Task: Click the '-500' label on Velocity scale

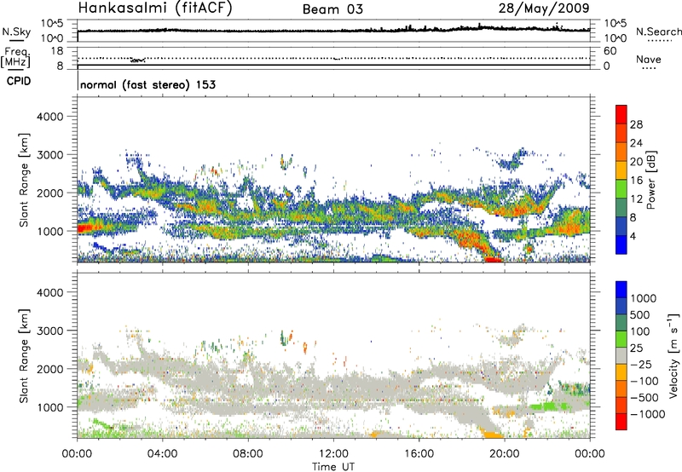Action: pyautogui.click(x=644, y=397)
